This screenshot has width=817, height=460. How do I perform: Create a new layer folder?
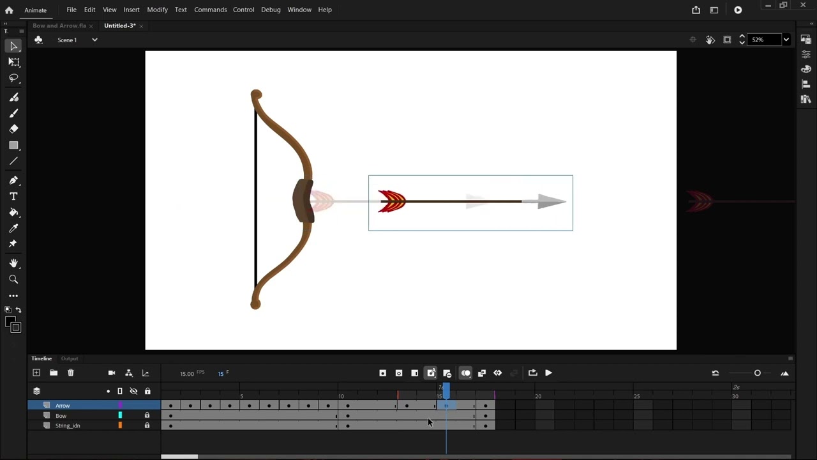54,373
